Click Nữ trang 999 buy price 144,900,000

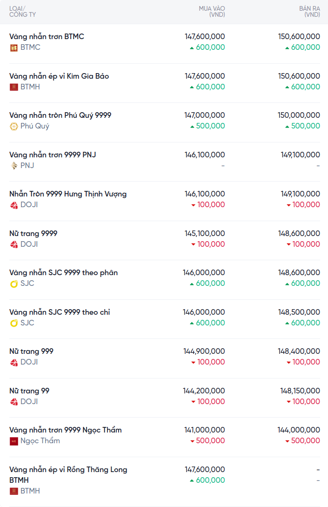coord(204,351)
